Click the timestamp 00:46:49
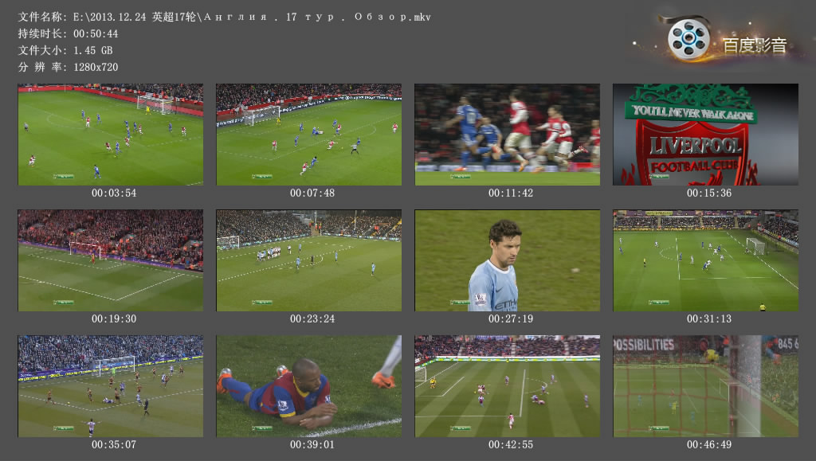Viewport: 816px width, 461px height. (708, 444)
